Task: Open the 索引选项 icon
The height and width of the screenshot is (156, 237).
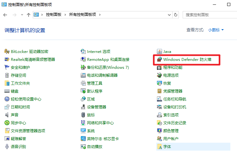Action: click(159, 115)
